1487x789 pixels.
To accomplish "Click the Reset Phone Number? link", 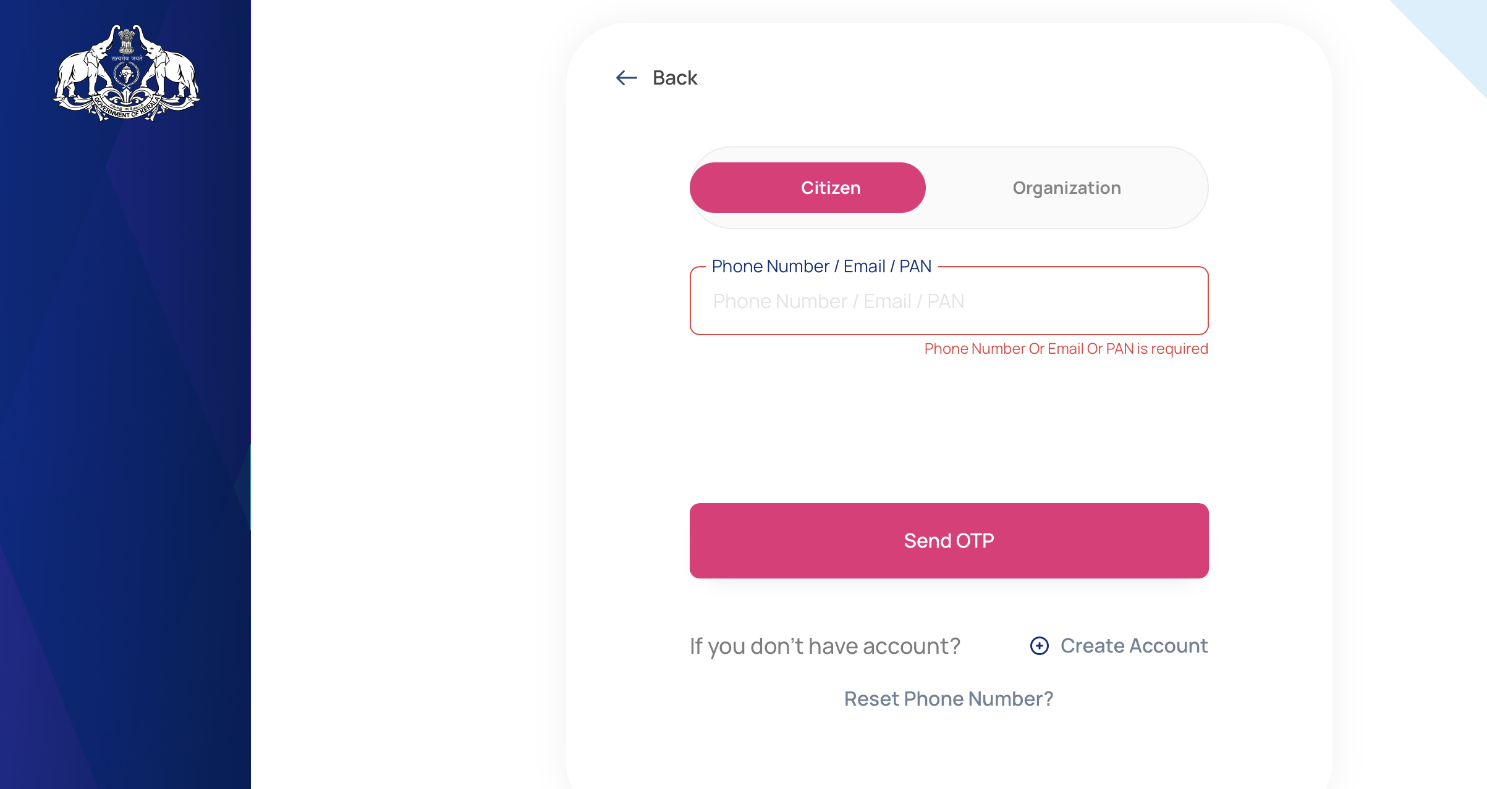I will 949,699.
